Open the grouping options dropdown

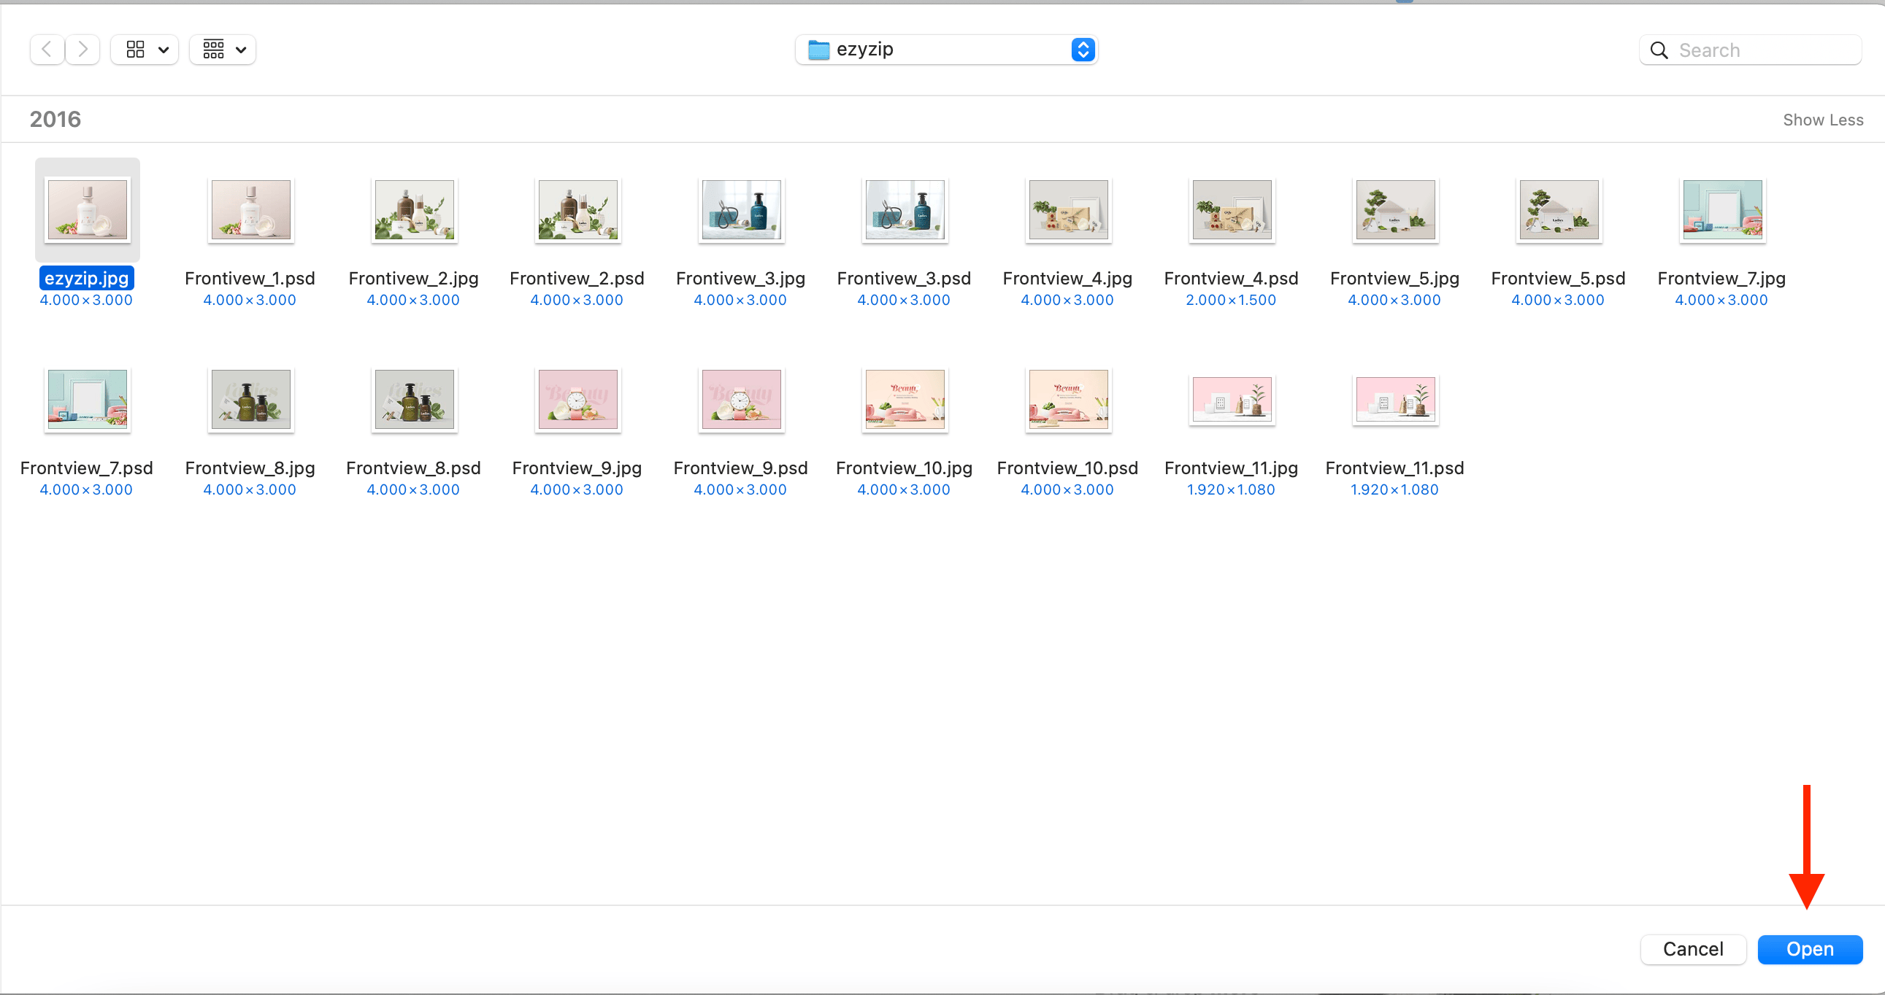223,50
